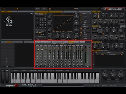126x94 pixels.
Task: Open the Mod Matrix panel dropdown arrow
Action: [108, 50]
